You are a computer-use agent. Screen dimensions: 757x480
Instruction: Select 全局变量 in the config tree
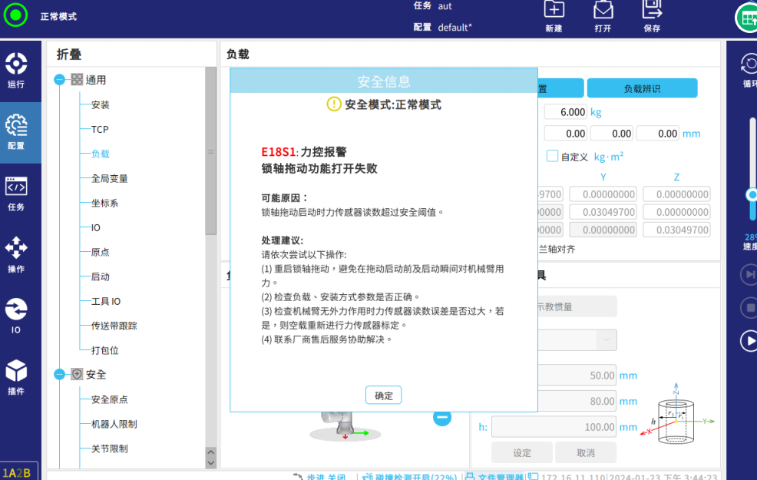[x=109, y=178]
